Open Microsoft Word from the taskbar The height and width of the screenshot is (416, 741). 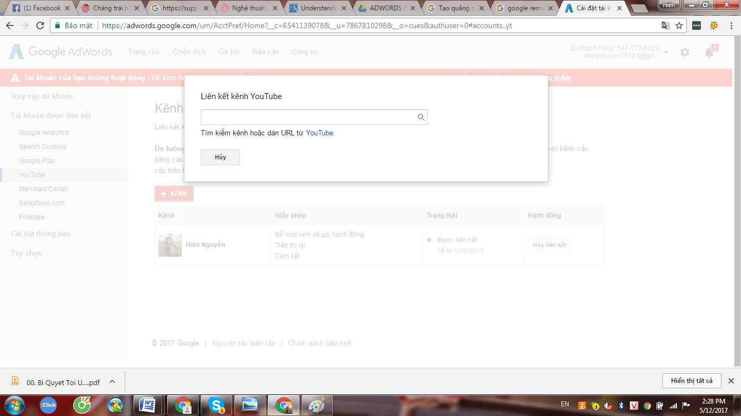coord(148,405)
